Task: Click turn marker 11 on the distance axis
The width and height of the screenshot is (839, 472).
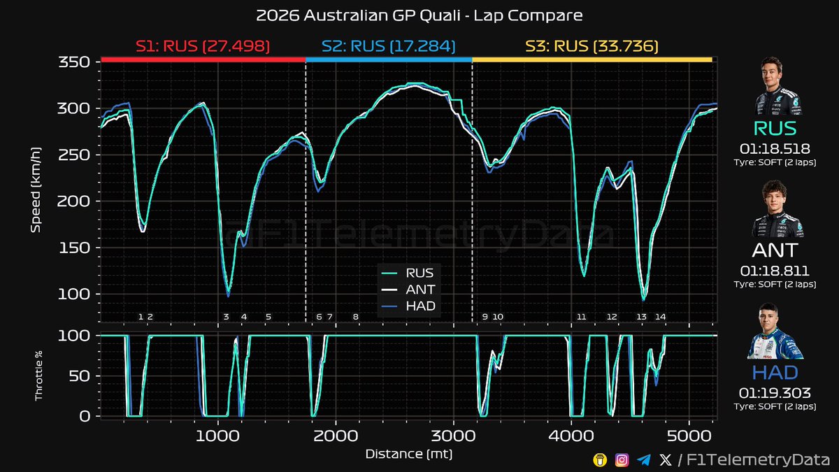Action: [x=582, y=317]
